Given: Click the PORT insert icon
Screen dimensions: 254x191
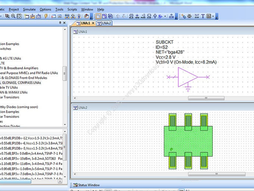Looking at the screenshot, I should pos(143,16).
